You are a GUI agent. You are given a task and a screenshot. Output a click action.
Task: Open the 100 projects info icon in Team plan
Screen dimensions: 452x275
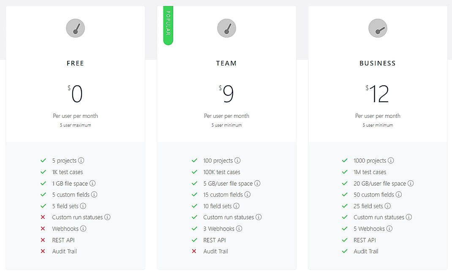pos(237,161)
